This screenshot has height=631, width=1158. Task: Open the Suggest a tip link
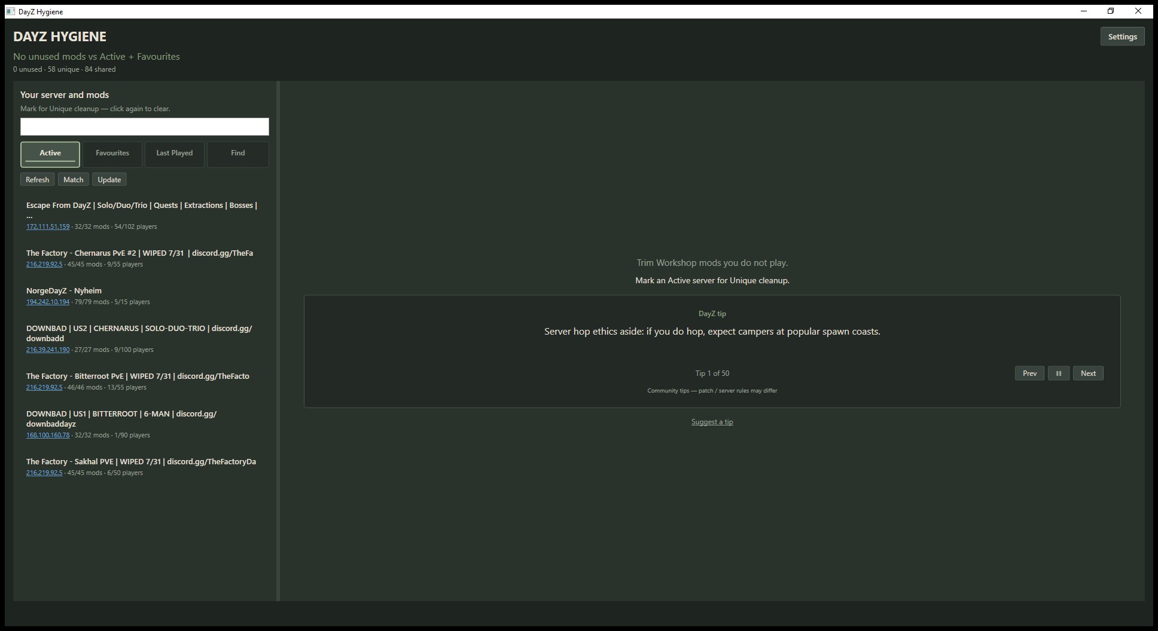coord(712,422)
